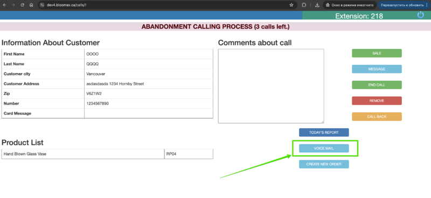431x198 pixels.
Task: Reload the page with the refresh icon
Action: click(23, 5)
